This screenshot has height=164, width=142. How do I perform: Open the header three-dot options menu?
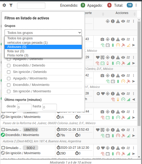(136, 5)
